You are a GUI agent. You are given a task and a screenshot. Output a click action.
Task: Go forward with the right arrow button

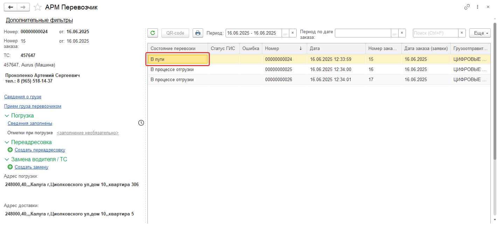(x=23, y=7)
